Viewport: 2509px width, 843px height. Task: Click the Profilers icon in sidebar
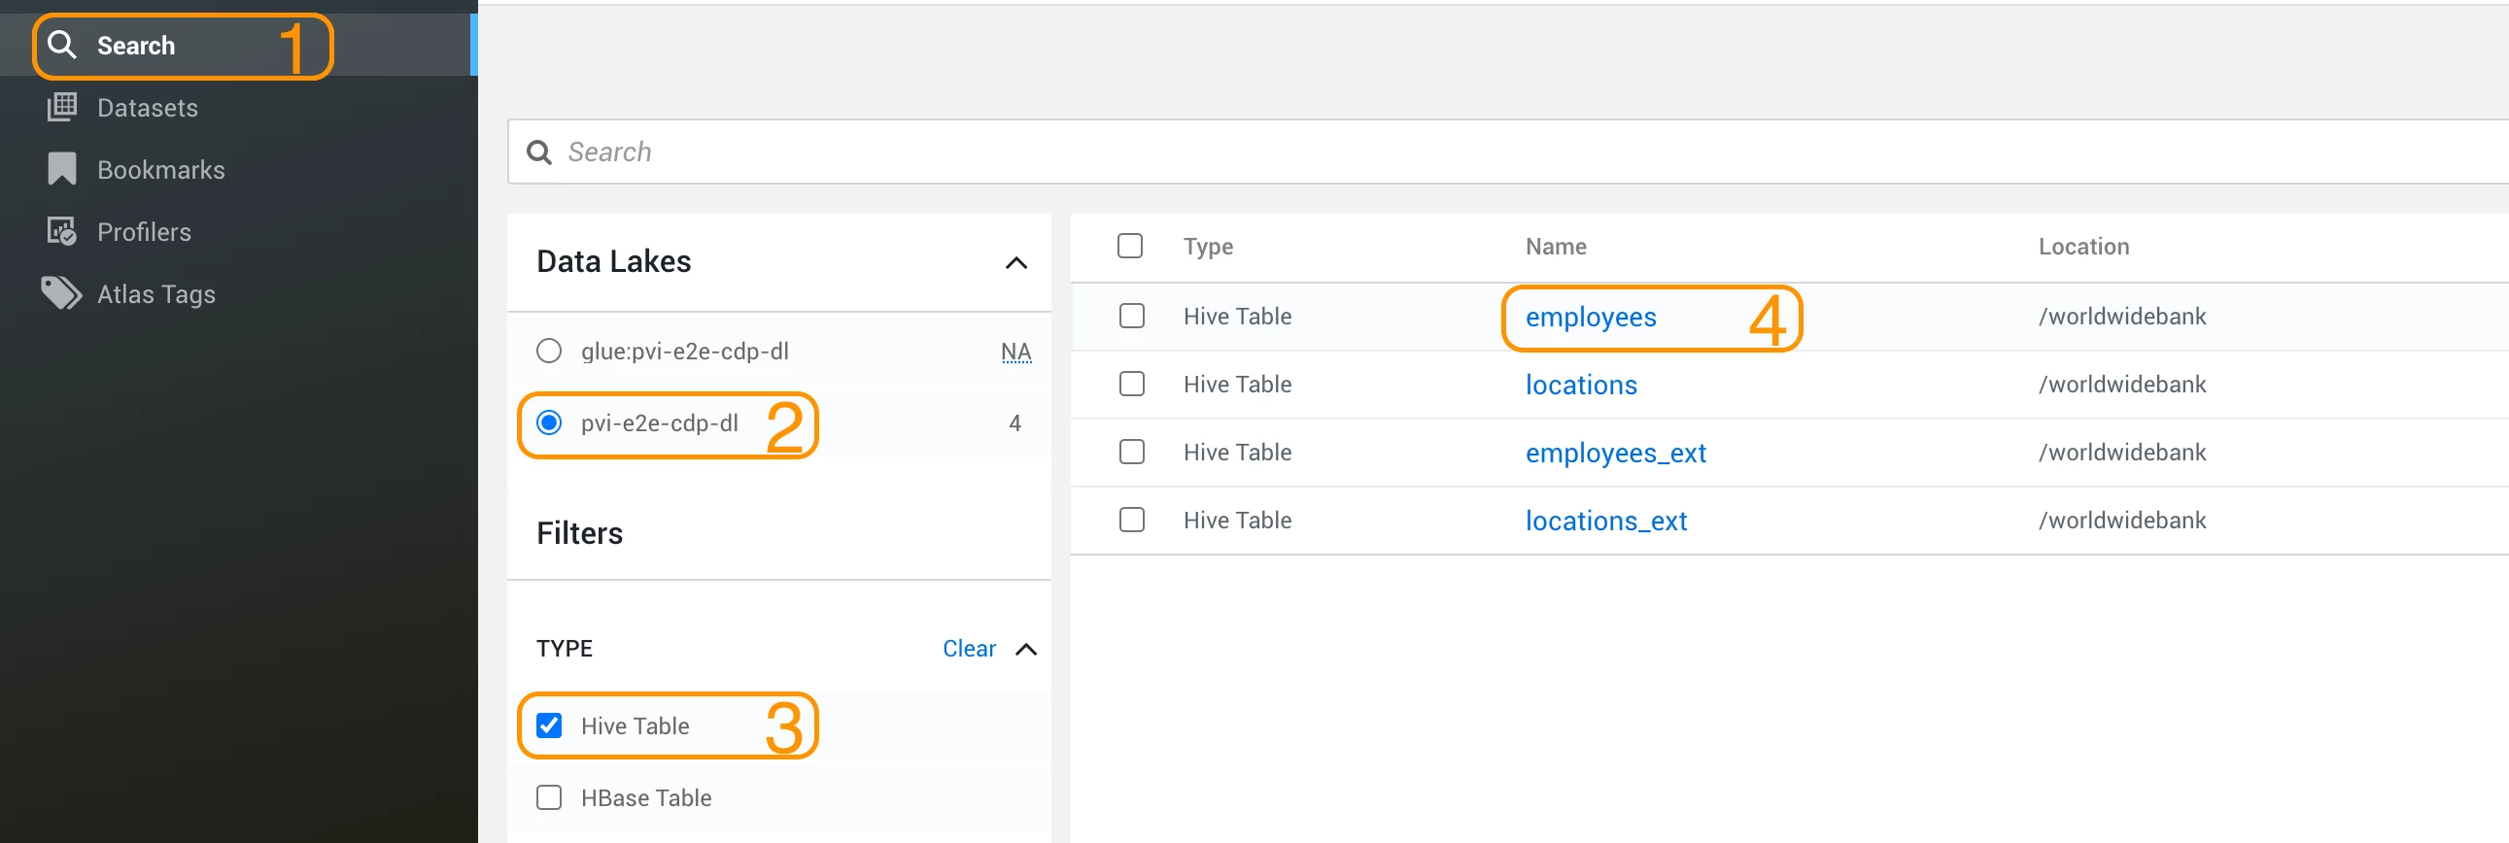[x=62, y=232]
